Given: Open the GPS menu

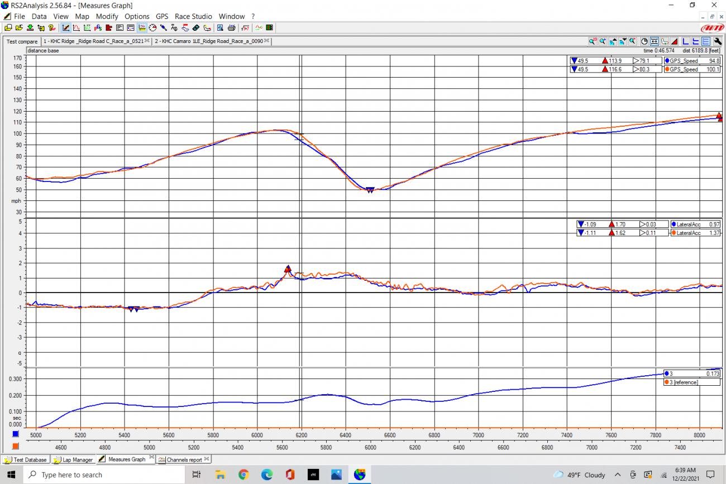Looking at the screenshot, I should coord(162,16).
